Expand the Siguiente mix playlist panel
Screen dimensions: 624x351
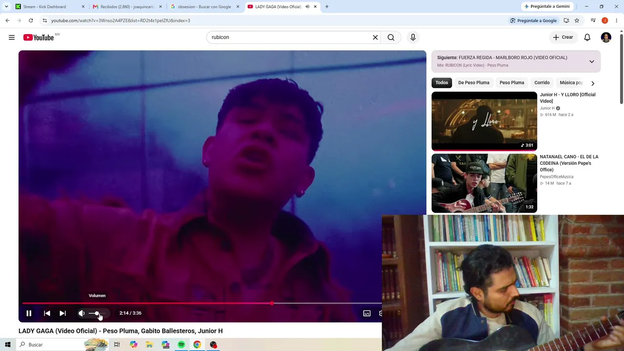tap(591, 61)
